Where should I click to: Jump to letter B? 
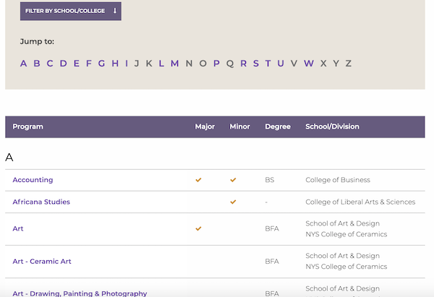tap(37, 64)
